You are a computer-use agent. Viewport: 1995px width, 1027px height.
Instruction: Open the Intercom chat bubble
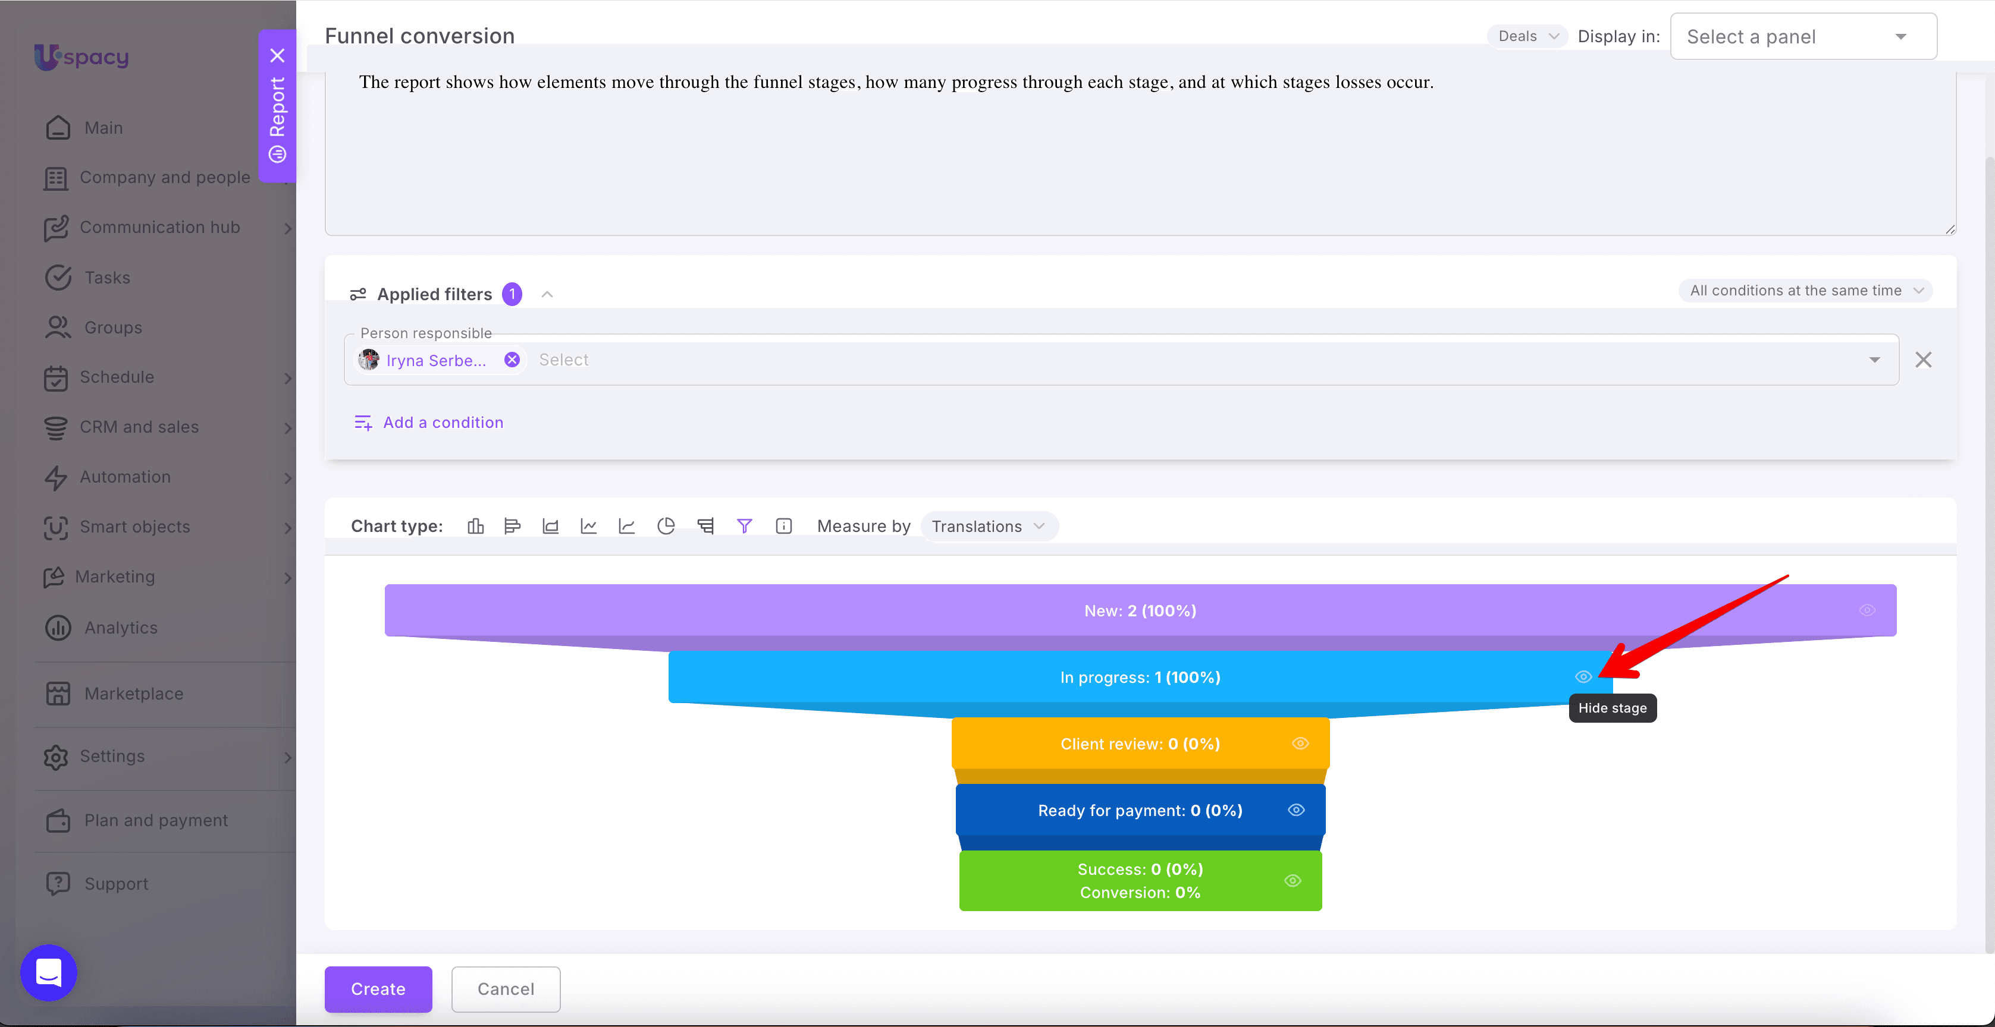(49, 972)
